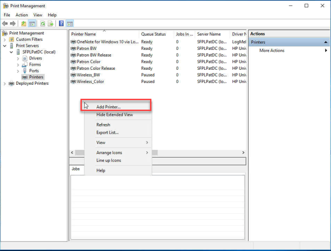Switch to the Jobs tab
Viewport: 331px width, 251px height.
75,169
